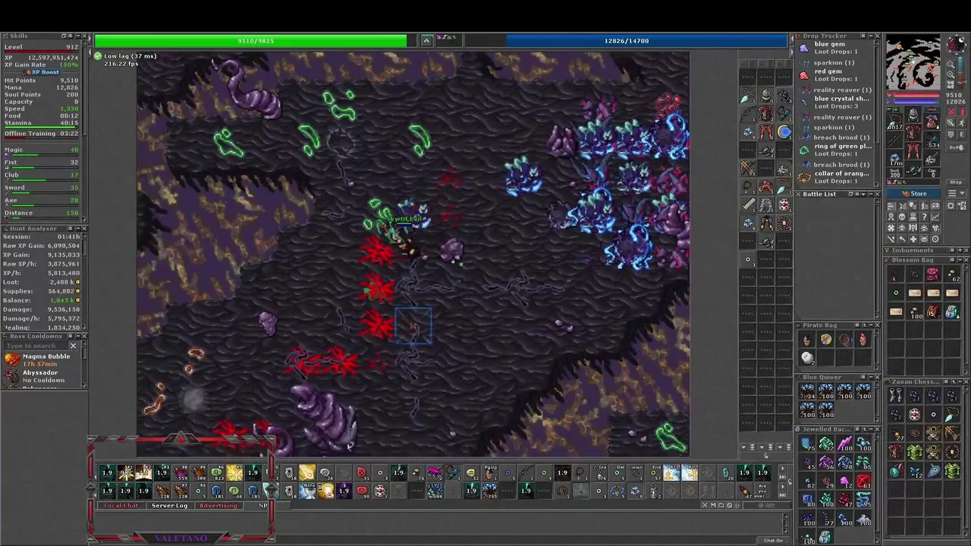Click the status dropdown between health bars
971x546 pixels.
[x=426, y=40]
